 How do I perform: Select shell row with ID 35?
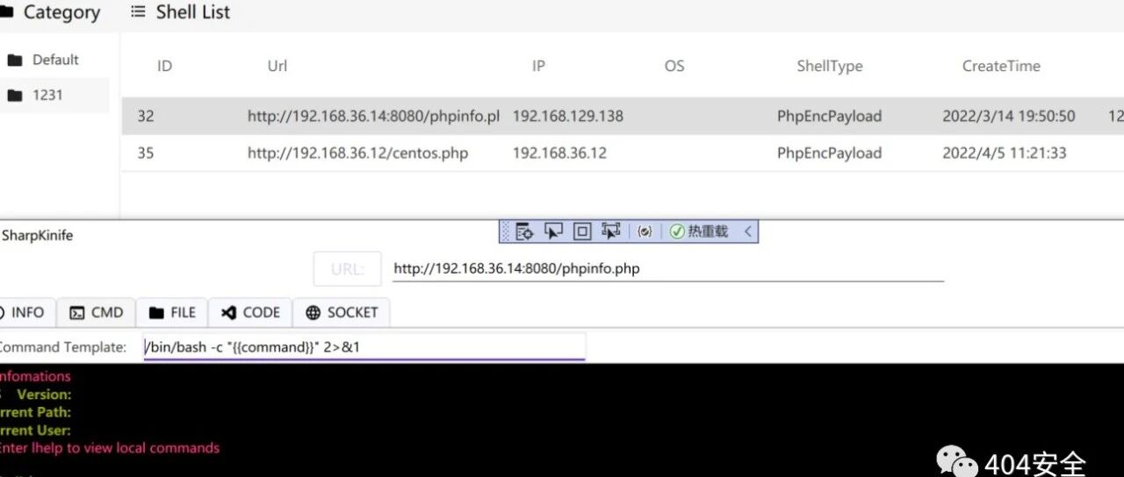click(x=623, y=153)
